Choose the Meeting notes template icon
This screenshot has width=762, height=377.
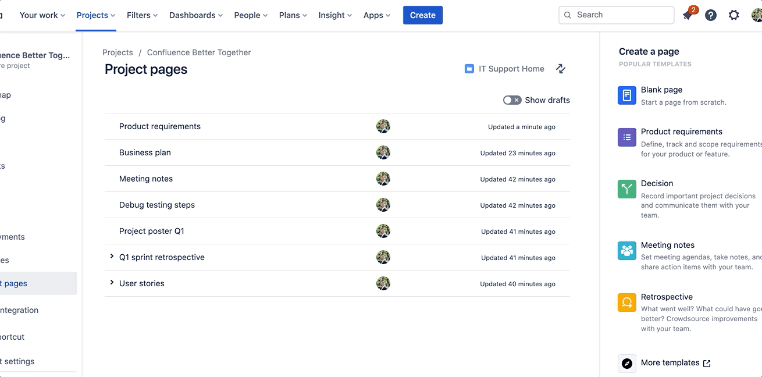click(x=627, y=251)
